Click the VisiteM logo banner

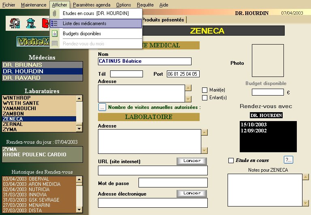33,41
